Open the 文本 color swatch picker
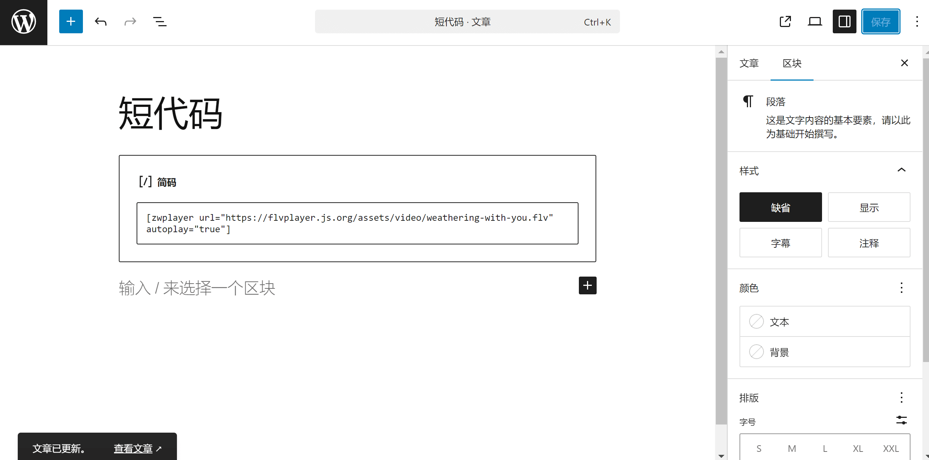 pyautogui.click(x=756, y=321)
